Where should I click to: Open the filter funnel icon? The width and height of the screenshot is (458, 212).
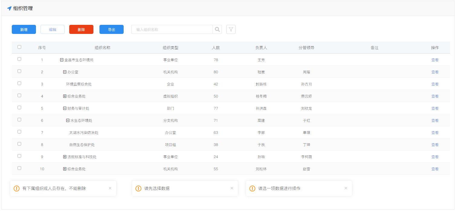(231, 29)
